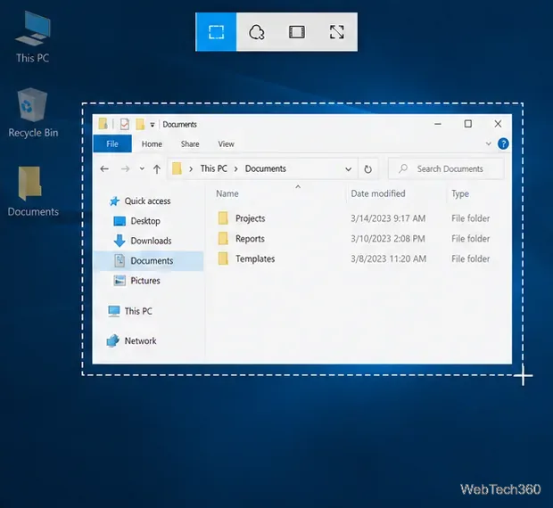This screenshot has height=508, width=553.
Task: Click date 3/14/2023 9:17 AM
Action: coord(388,218)
